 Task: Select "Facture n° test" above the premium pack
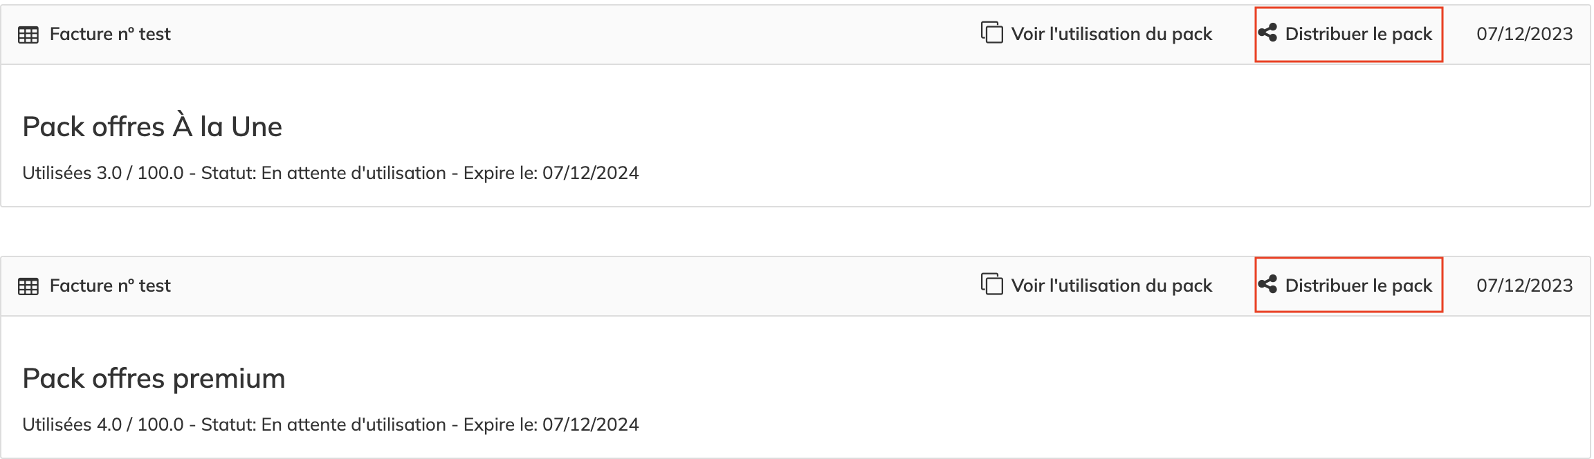click(110, 285)
